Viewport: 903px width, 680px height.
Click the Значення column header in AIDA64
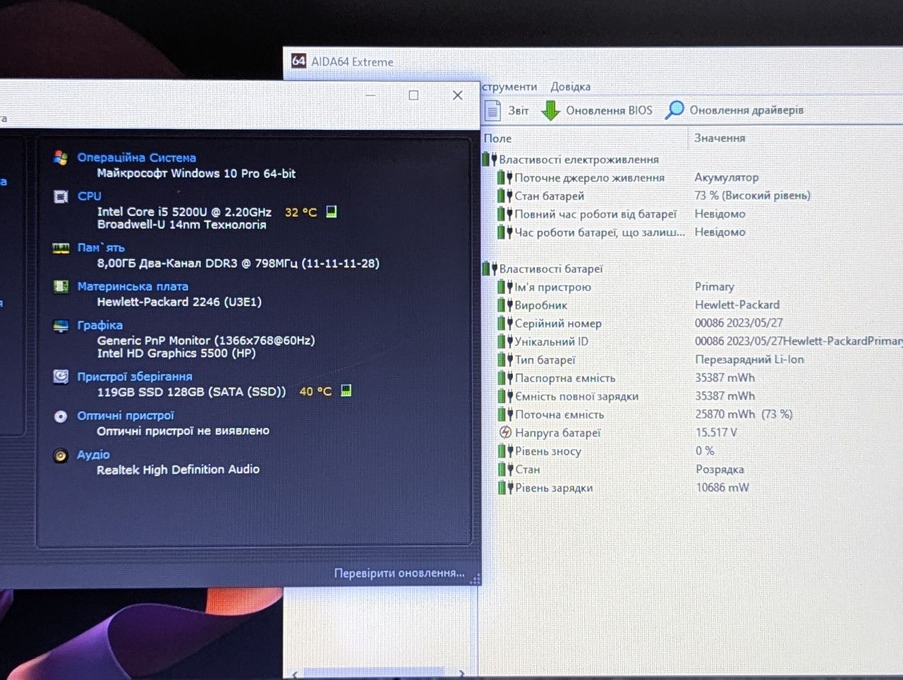click(x=720, y=138)
